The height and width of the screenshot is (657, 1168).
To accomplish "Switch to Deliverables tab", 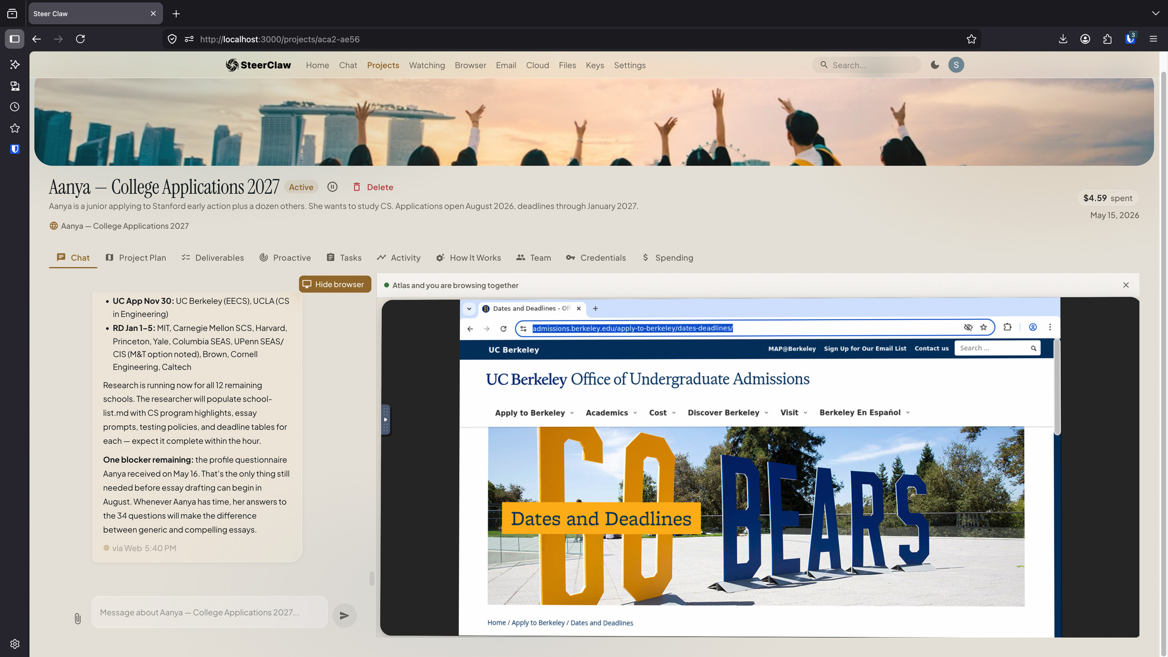I will coord(213,257).
